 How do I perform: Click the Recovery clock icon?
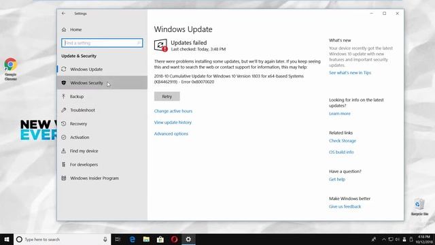click(x=63, y=124)
